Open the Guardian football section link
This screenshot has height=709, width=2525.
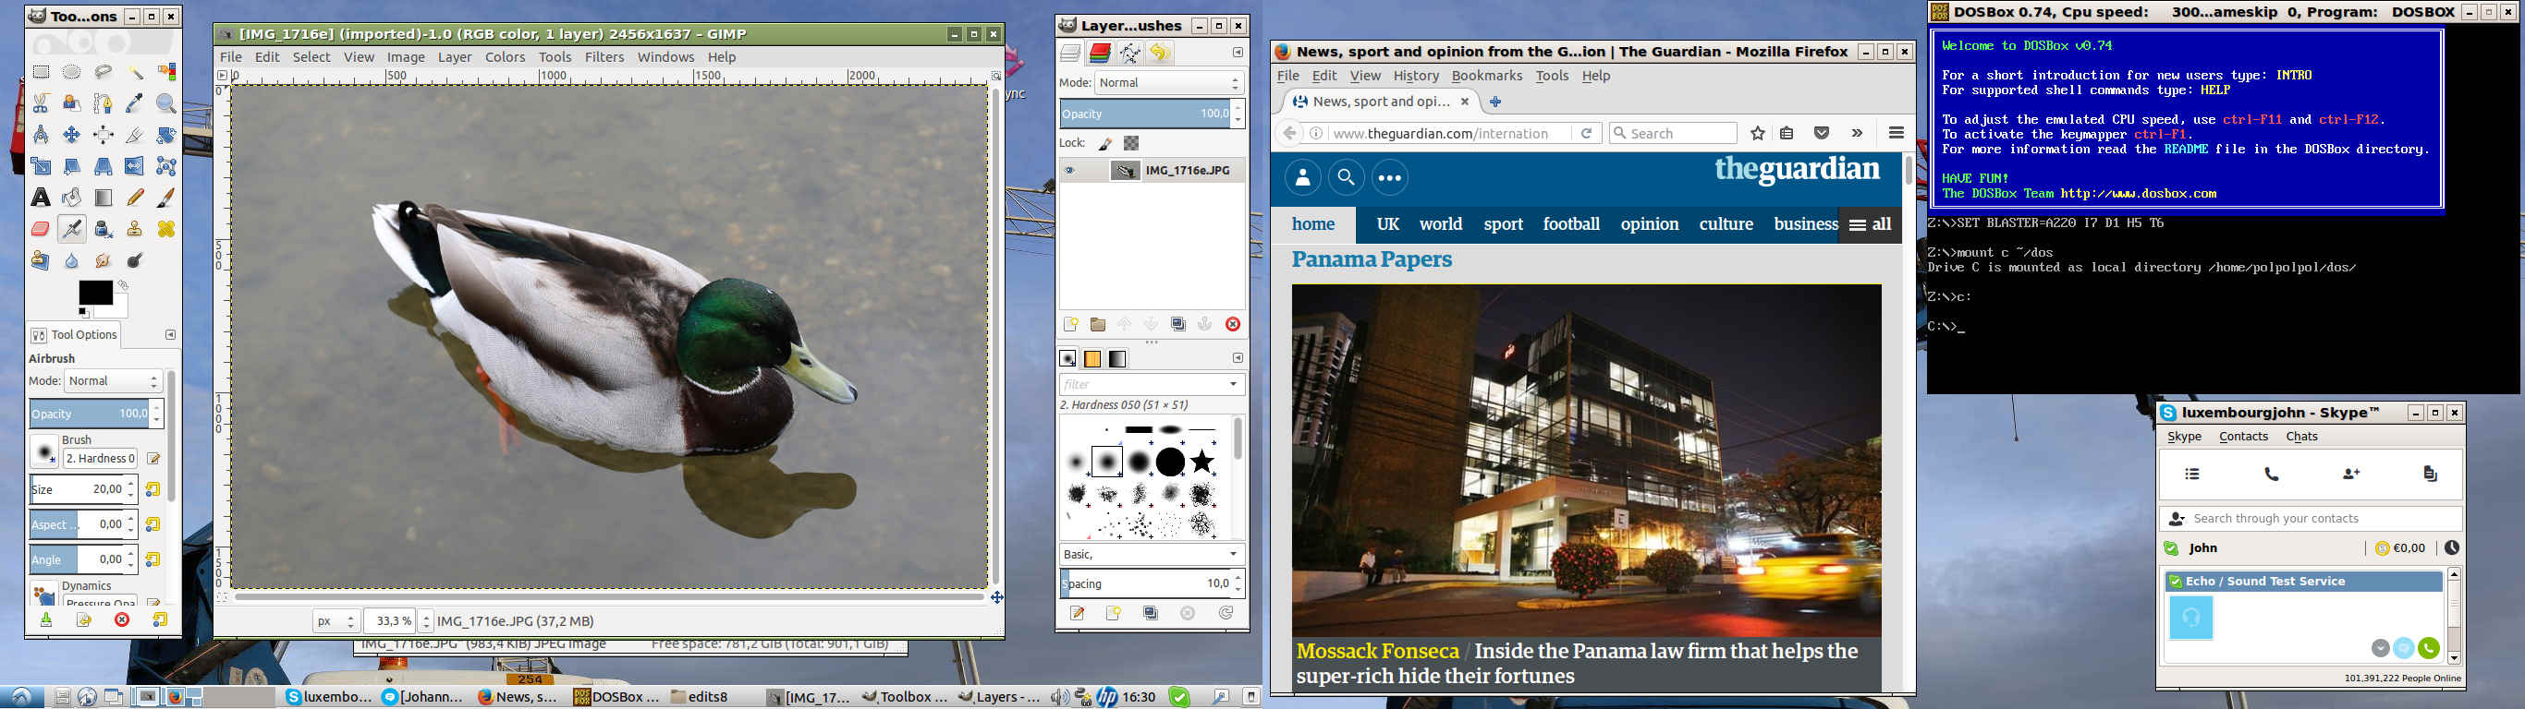[1570, 224]
